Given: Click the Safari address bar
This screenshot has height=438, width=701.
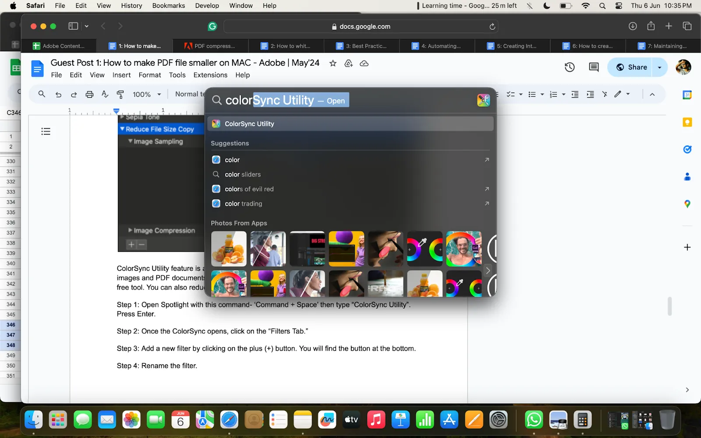Looking at the screenshot, I should [361, 26].
